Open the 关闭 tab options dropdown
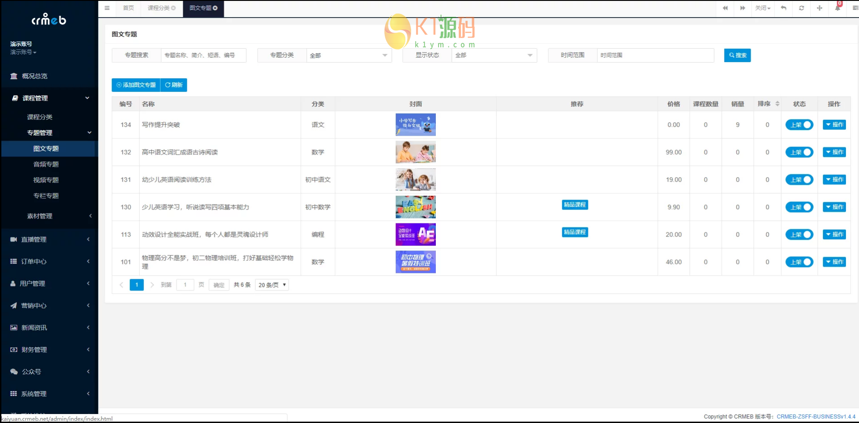The height and width of the screenshot is (423, 859). pyautogui.click(x=762, y=8)
